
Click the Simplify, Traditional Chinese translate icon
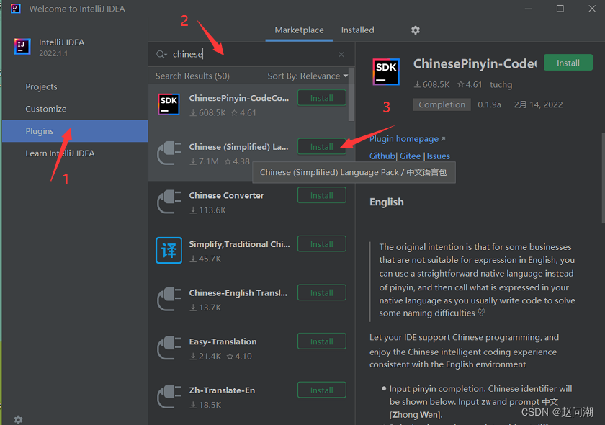point(169,250)
